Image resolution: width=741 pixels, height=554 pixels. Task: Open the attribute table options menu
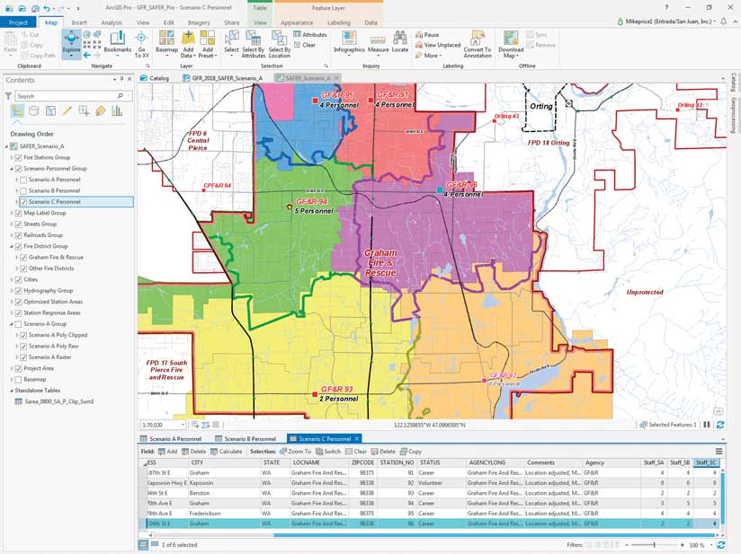(x=719, y=452)
